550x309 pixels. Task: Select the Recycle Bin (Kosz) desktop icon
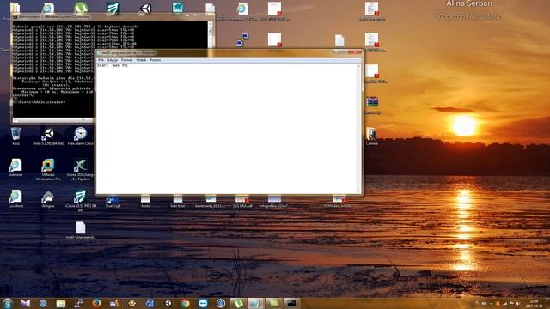15,136
